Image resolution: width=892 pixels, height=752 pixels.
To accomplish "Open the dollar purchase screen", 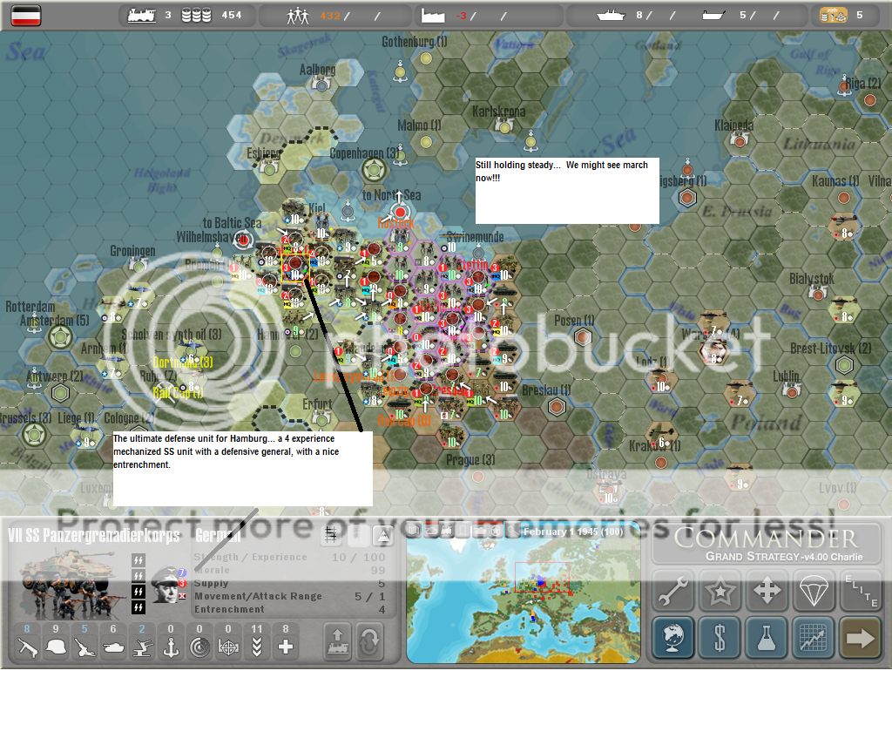I will coord(720,638).
